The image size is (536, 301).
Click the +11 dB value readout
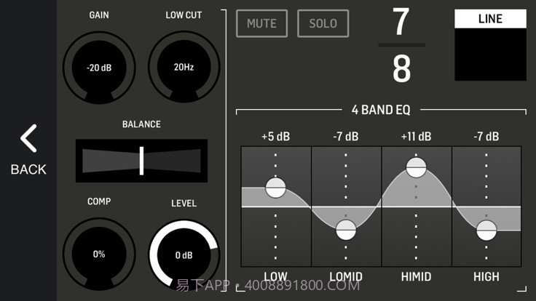point(416,136)
